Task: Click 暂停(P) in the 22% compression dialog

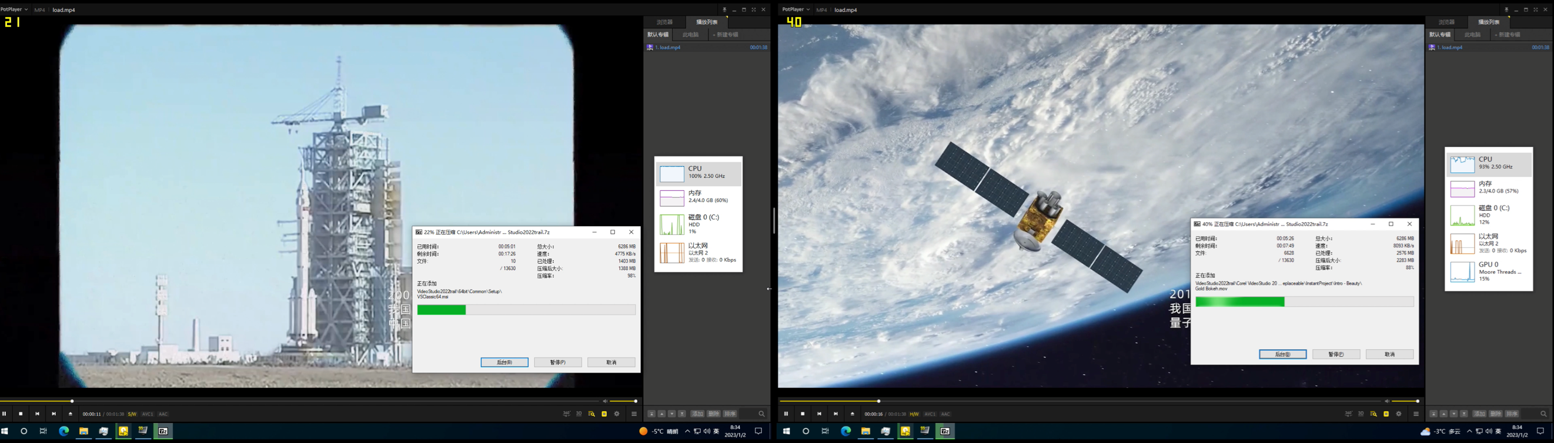Action: click(x=558, y=363)
